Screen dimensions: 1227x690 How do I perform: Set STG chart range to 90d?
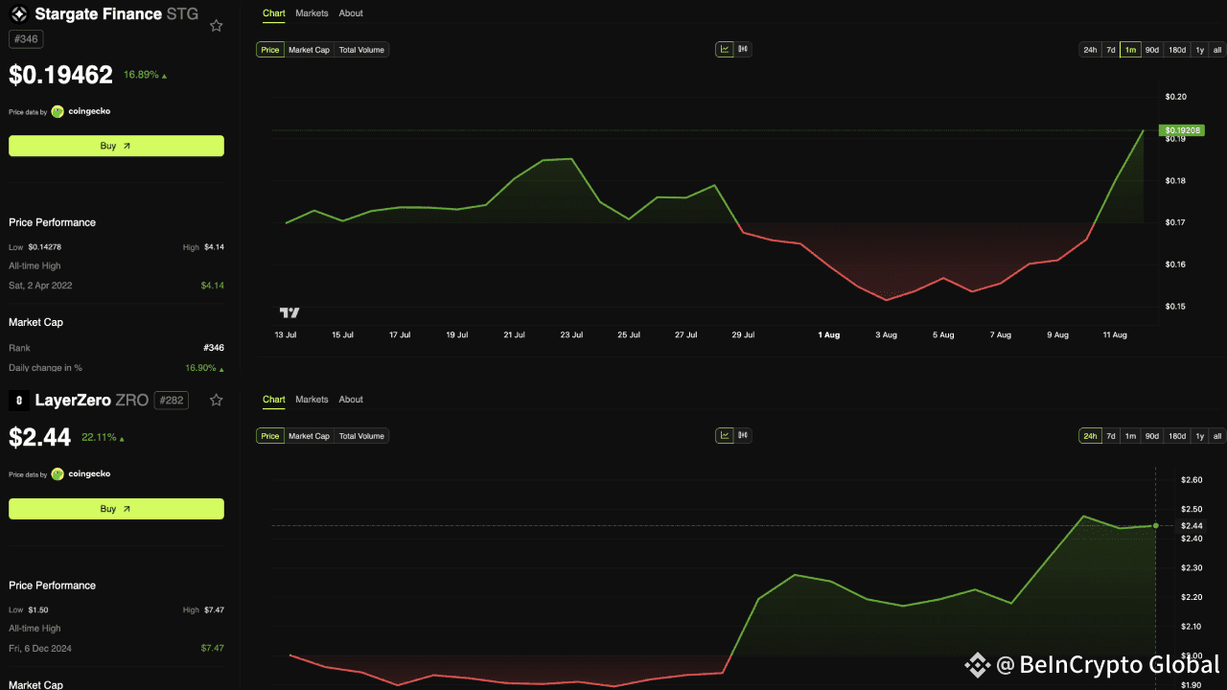[x=1152, y=50]
